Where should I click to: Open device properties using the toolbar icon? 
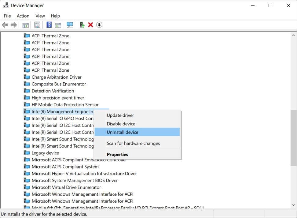[x=37, y=24]
